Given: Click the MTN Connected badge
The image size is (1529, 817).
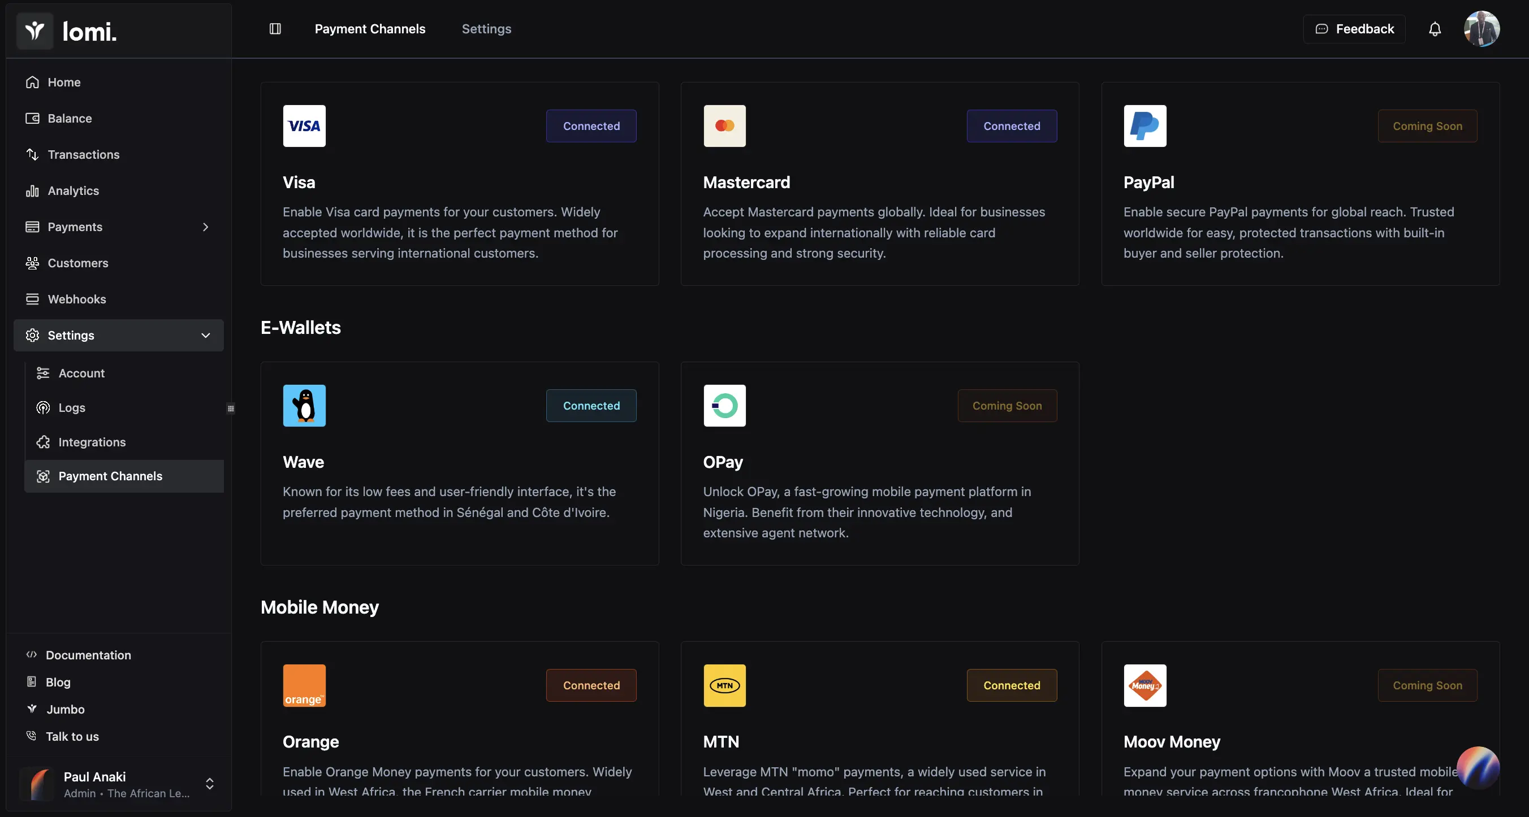Looking at the screenshot, I should (x=1012, y=685).
